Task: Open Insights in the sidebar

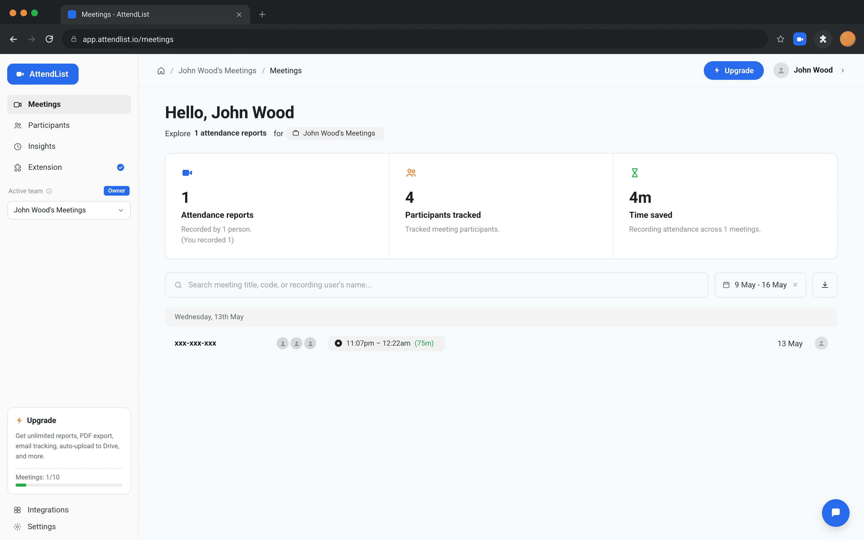Action: (x=69, y=146)
